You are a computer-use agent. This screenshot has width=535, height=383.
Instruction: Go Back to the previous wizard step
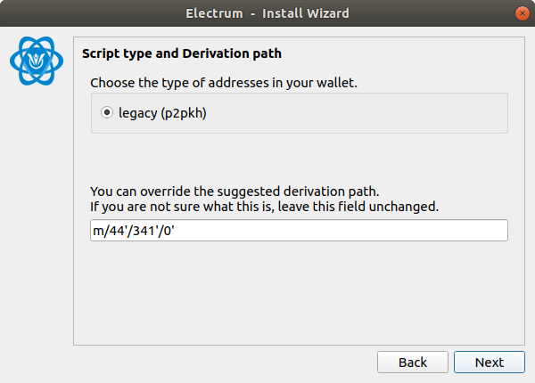click(x=413, y=362)
